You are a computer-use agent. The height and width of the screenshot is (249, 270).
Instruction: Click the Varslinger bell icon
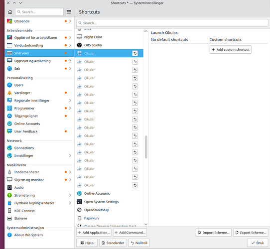coord(9,93)
